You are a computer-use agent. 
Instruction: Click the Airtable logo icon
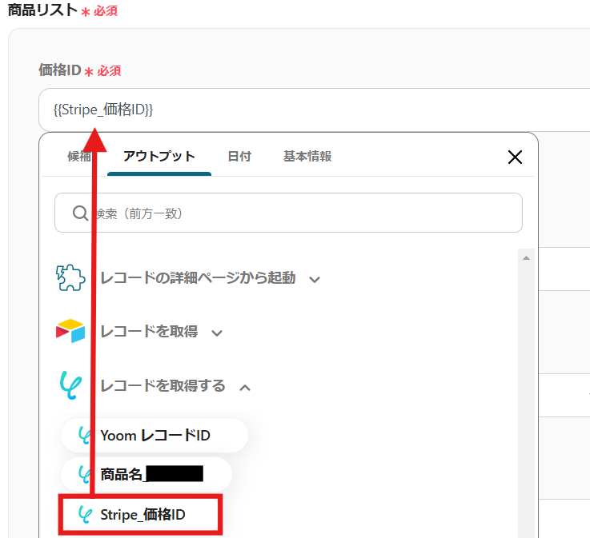tap(70, 331)
